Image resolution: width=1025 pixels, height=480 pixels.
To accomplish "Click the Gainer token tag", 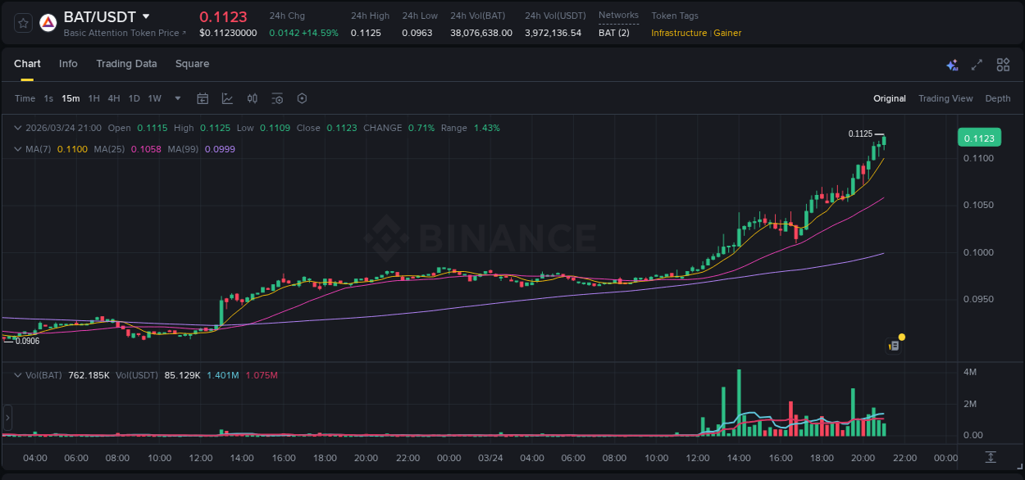I will click(727, 33).
